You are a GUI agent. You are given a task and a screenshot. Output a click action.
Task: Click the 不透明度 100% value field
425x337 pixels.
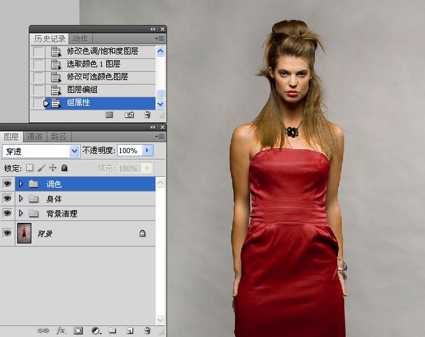click(130, 151)
